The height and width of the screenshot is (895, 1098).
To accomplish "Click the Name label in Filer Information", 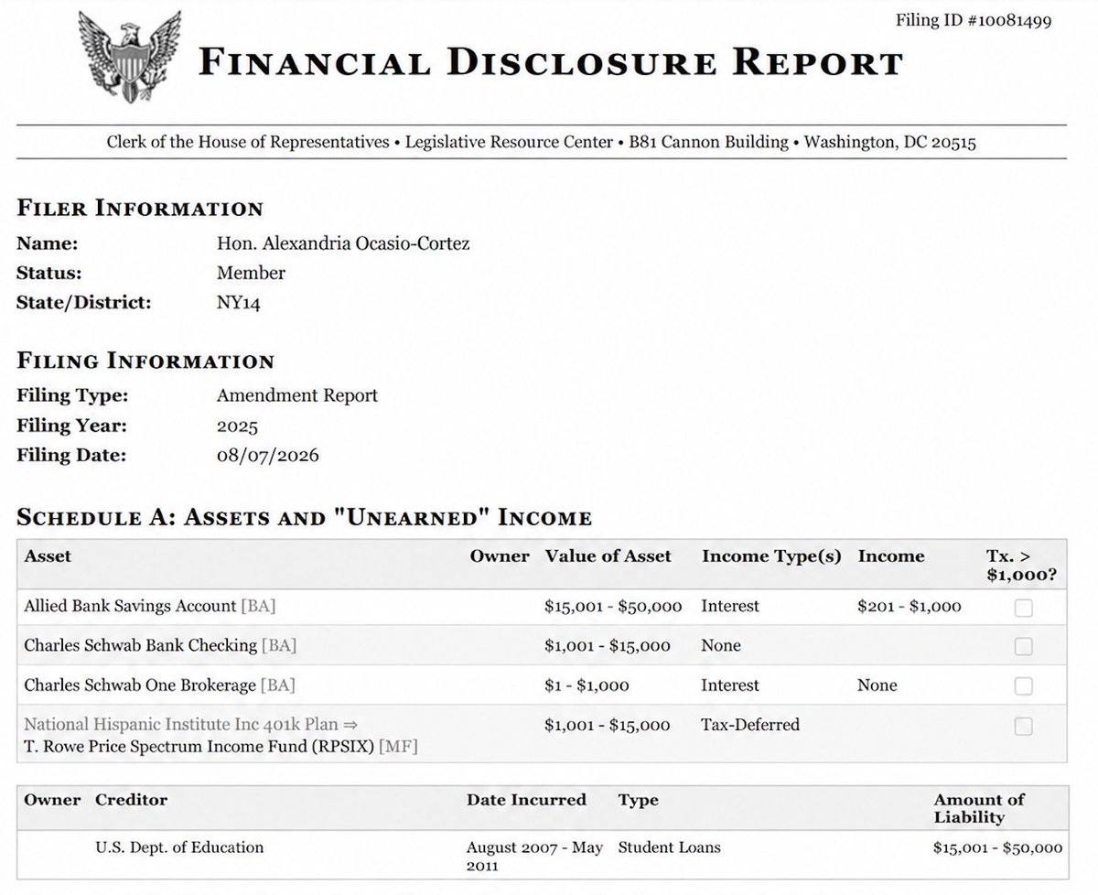I will 48,243.
